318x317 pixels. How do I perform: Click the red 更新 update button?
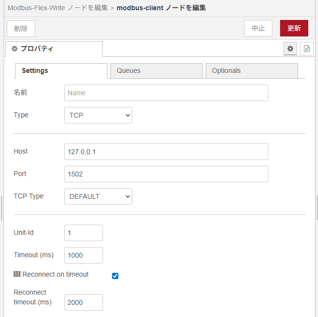pos(294,28)
